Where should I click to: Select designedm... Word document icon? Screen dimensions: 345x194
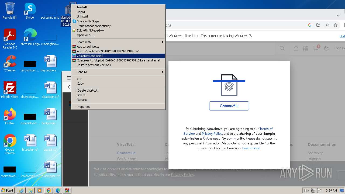click(x=50, y=116)
